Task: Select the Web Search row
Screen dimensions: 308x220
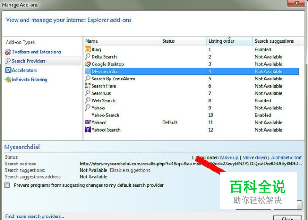Action: tap(192, 100)
